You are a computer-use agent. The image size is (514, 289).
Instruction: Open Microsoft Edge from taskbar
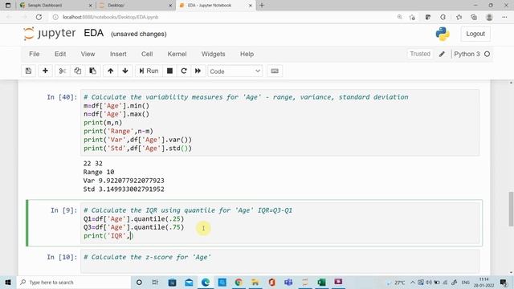click(x=206, y=282)
